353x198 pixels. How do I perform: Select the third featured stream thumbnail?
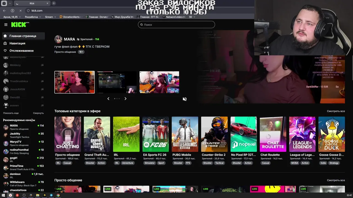coord(159,82)
